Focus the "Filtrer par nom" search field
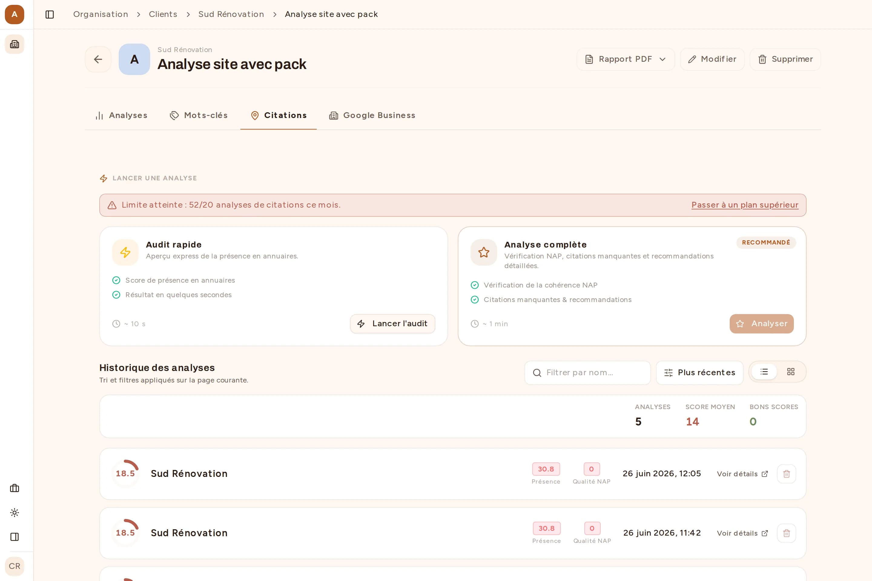Viewport: 872px width, 581px height. click(x=588, y=373)
